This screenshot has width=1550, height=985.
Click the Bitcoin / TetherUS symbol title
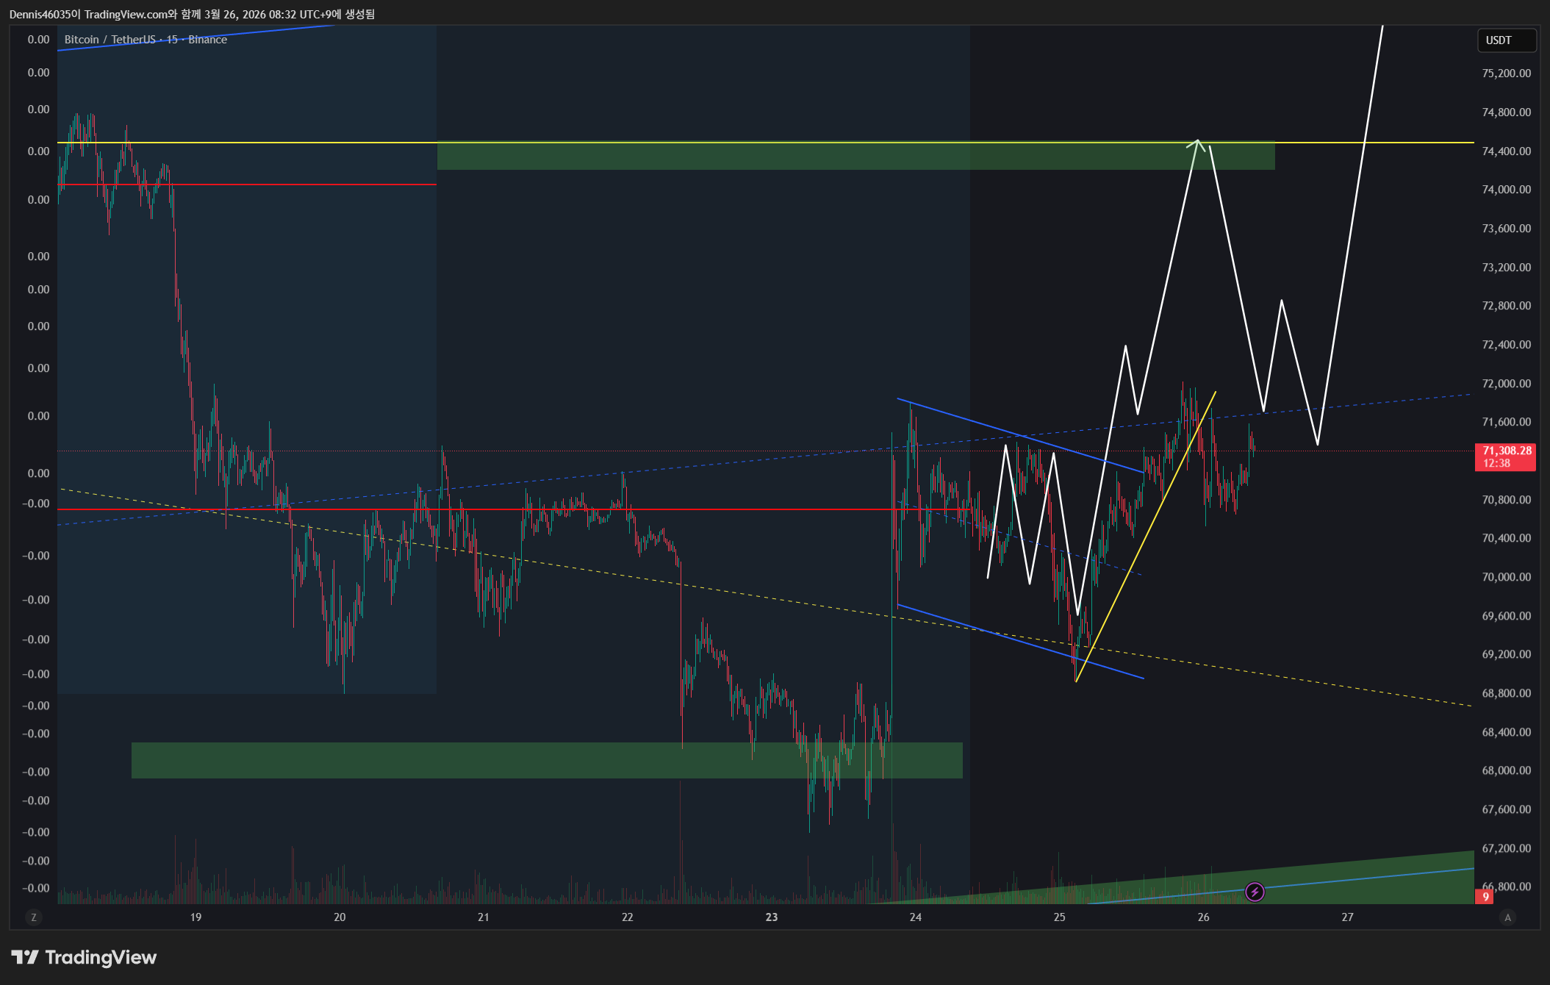(110, 40)
